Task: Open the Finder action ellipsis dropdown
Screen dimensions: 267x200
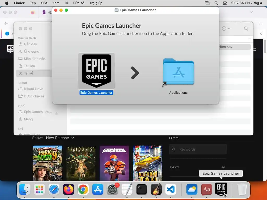Action: coord(226,29)
